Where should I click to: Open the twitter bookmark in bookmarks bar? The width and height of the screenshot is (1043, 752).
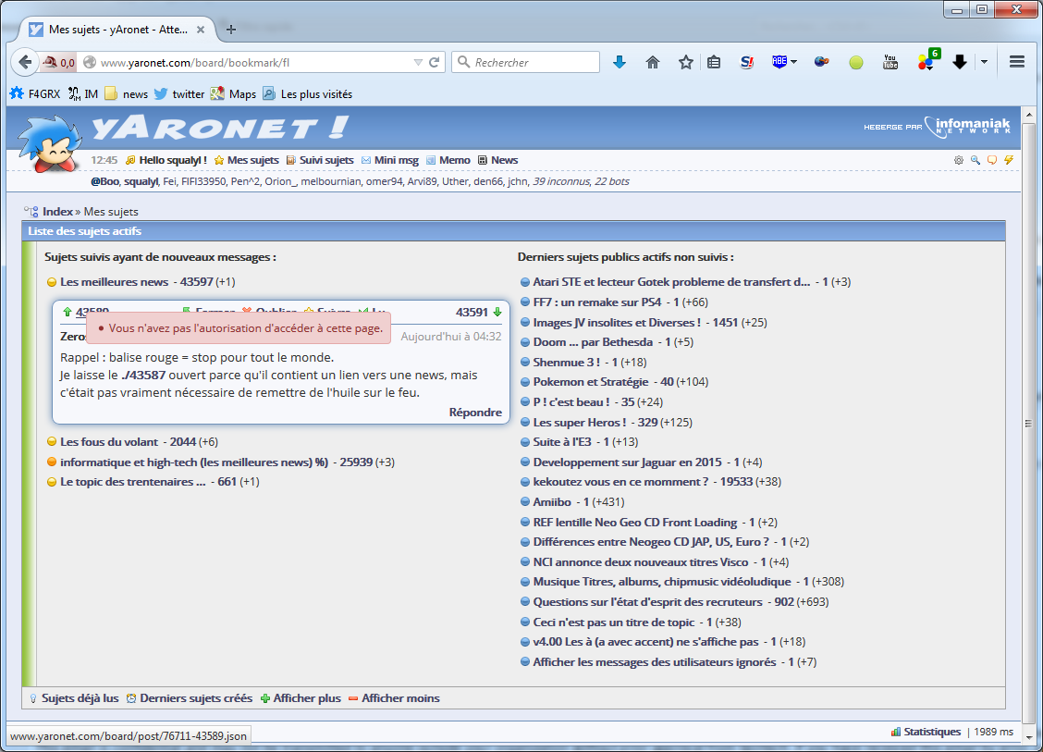point(188,93)
